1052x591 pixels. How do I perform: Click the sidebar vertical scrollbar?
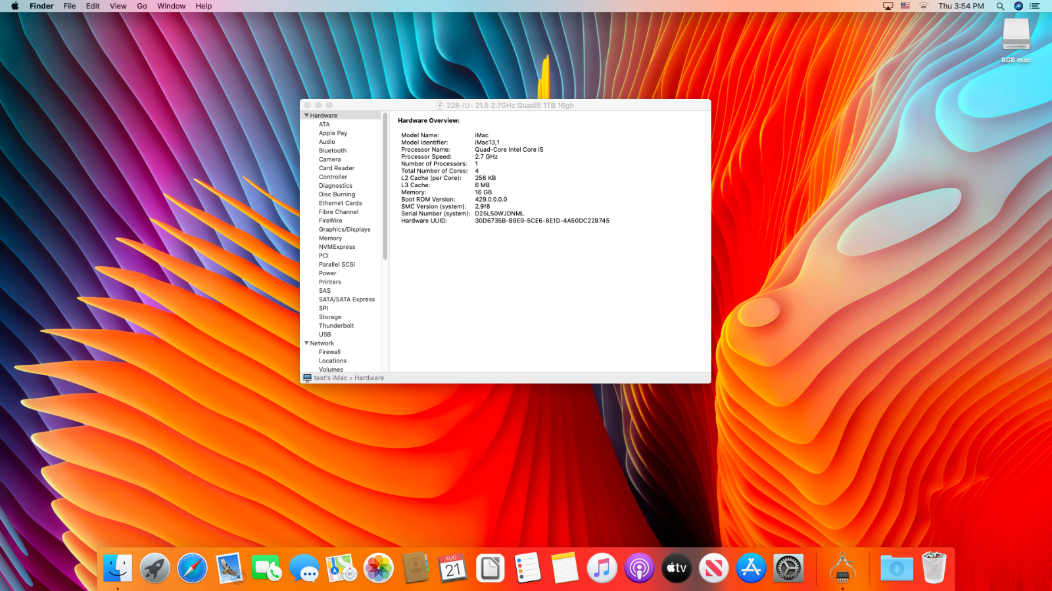click(x=385, y=186)
